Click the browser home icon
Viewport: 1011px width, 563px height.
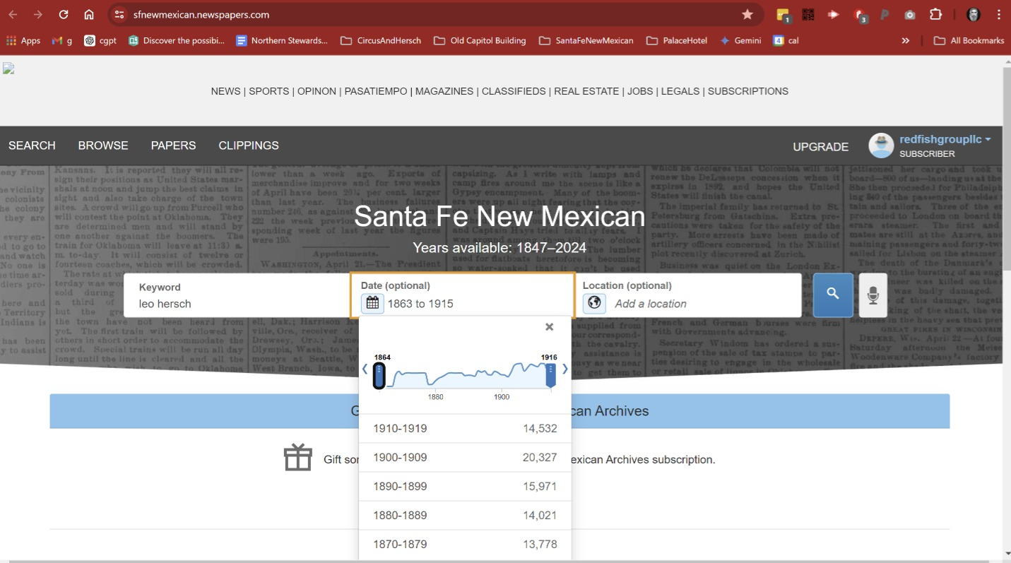89,14
